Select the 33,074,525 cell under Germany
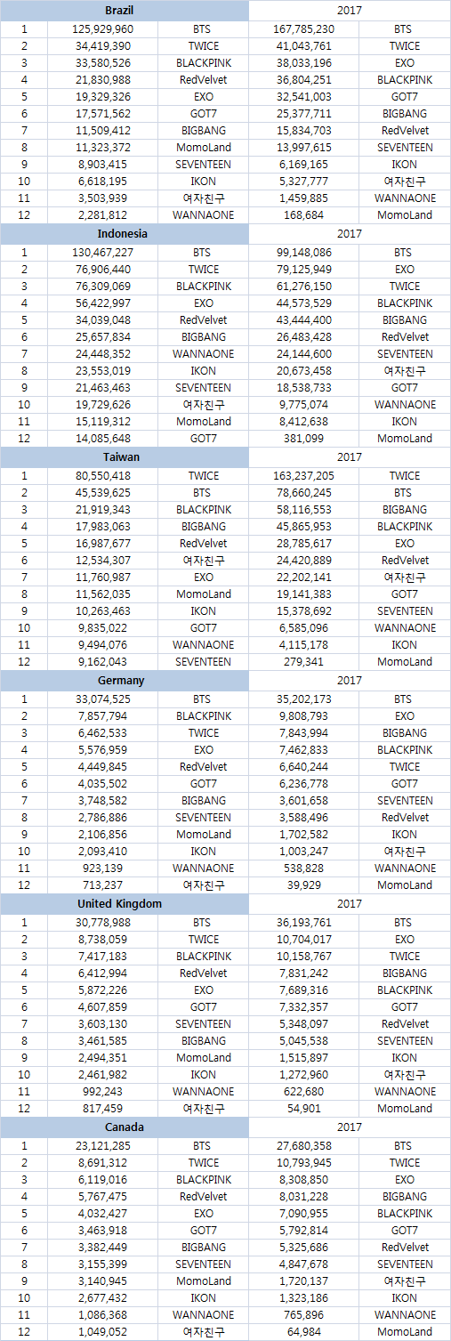Viewport: 451px width, 1341px height. coord(102,699)
